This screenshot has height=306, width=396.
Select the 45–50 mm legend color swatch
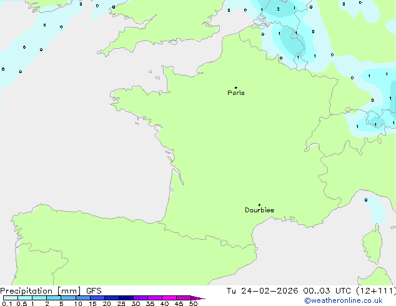tap(184, 298)
